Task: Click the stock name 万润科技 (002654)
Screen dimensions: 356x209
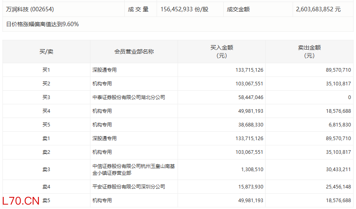Action: pyautogui.click(x=30, y=9)
